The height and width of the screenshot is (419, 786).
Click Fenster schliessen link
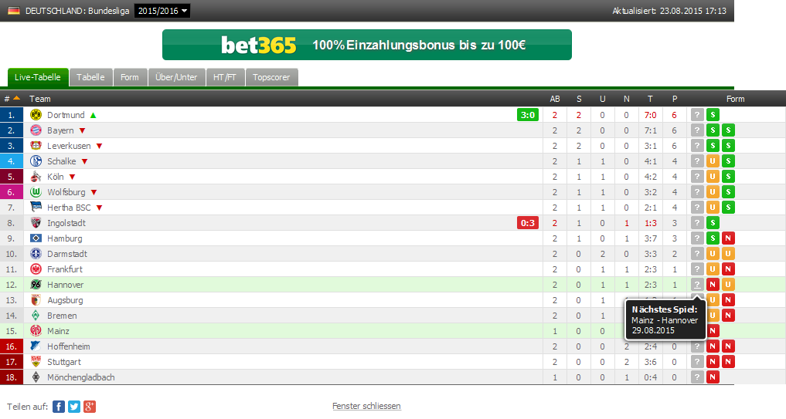tap(366, 406)
